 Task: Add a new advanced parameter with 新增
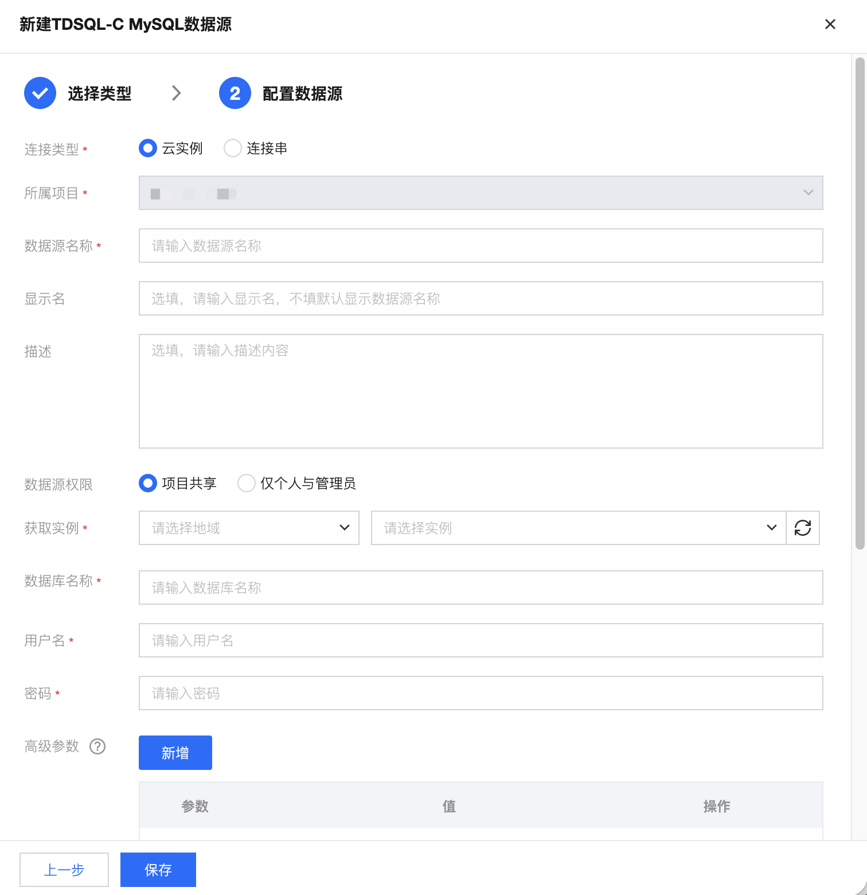175,753
